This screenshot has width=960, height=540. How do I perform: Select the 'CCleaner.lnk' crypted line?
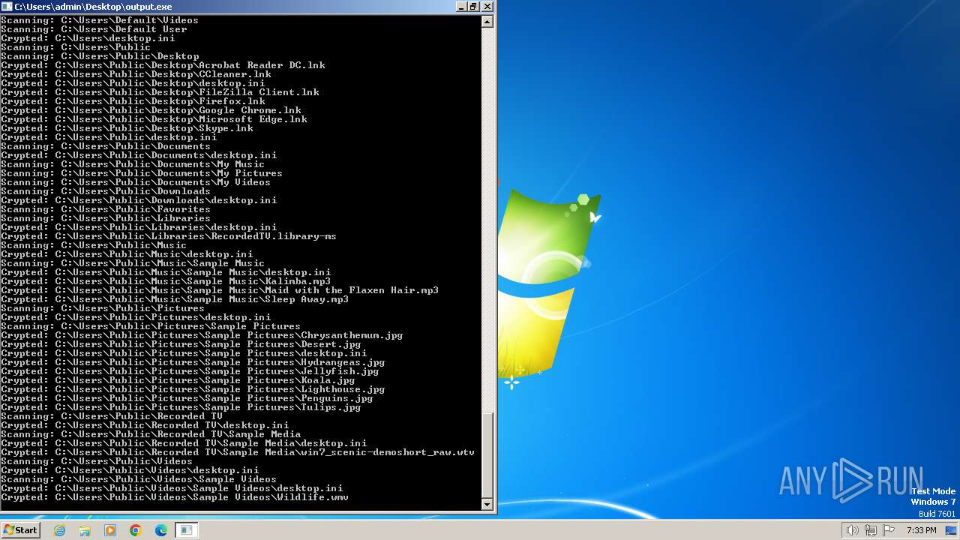pos(136,74)
